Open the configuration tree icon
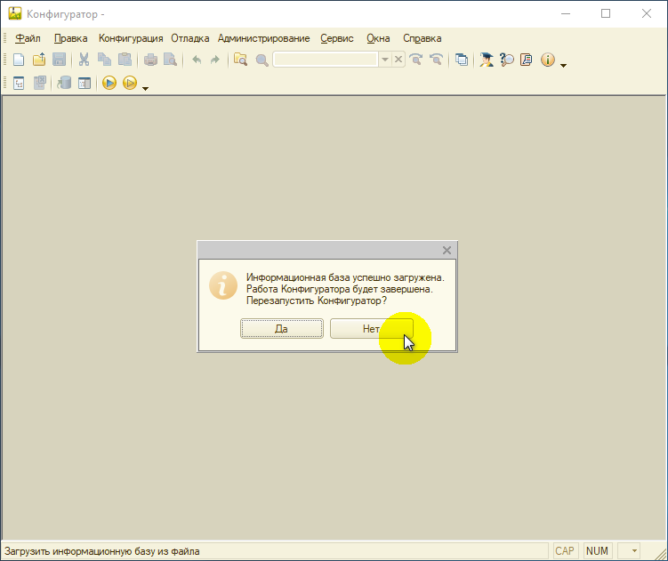Screen dimensions: 668x561 click(19, 83)
